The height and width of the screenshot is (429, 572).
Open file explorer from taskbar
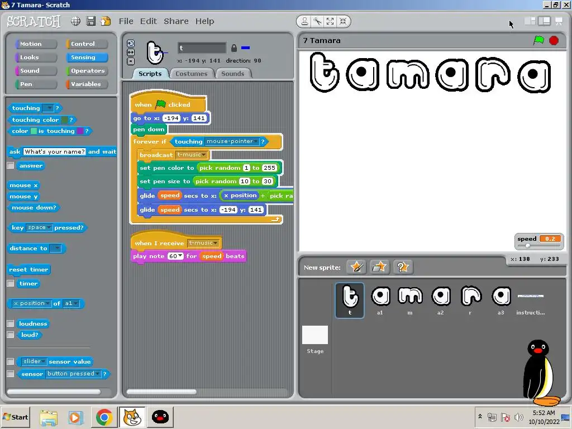49,418
